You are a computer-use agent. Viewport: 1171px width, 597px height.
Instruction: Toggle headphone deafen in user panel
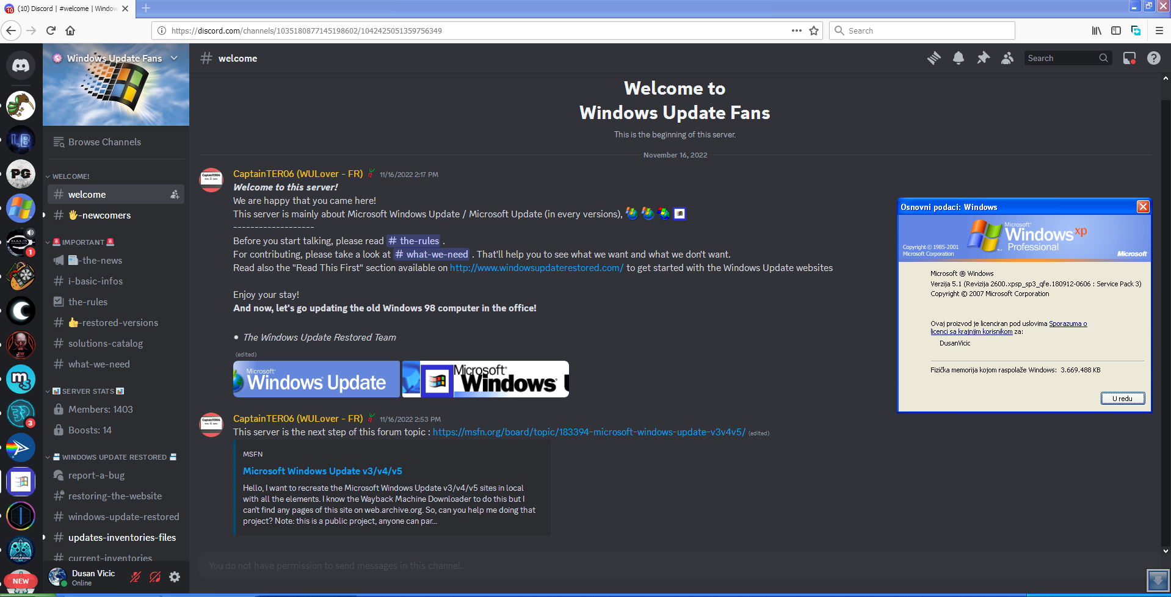tap(155, 577)
